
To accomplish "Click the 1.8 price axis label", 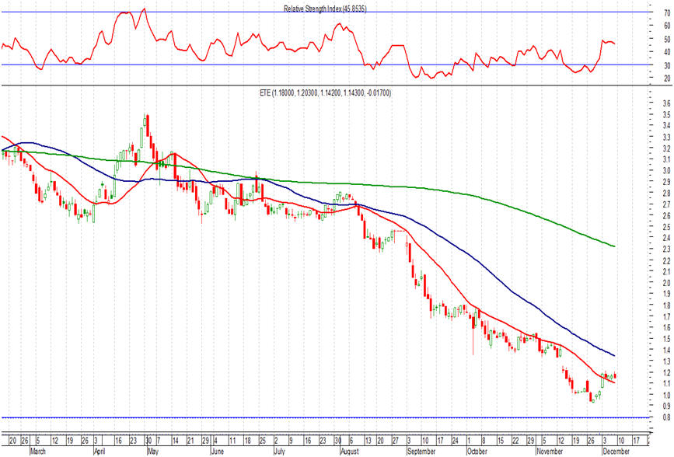I will pyautogui.click(x=667, y=305).
